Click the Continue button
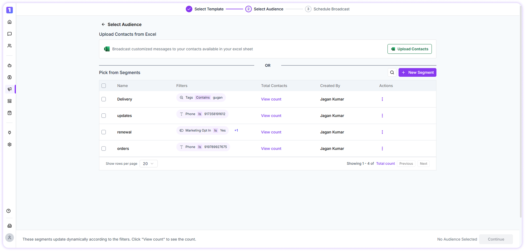This screenshot has width=525, height=251. point(496,239)
